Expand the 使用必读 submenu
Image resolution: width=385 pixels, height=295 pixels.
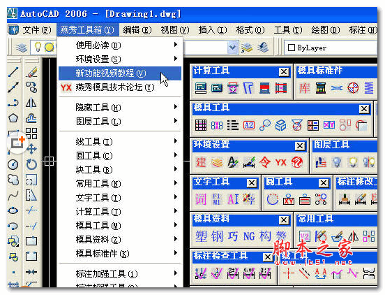120,45
